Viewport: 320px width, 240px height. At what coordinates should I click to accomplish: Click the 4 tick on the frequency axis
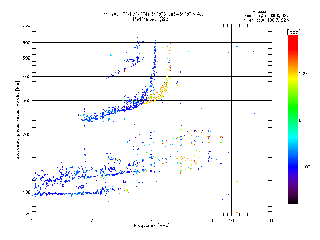[152, 220]
